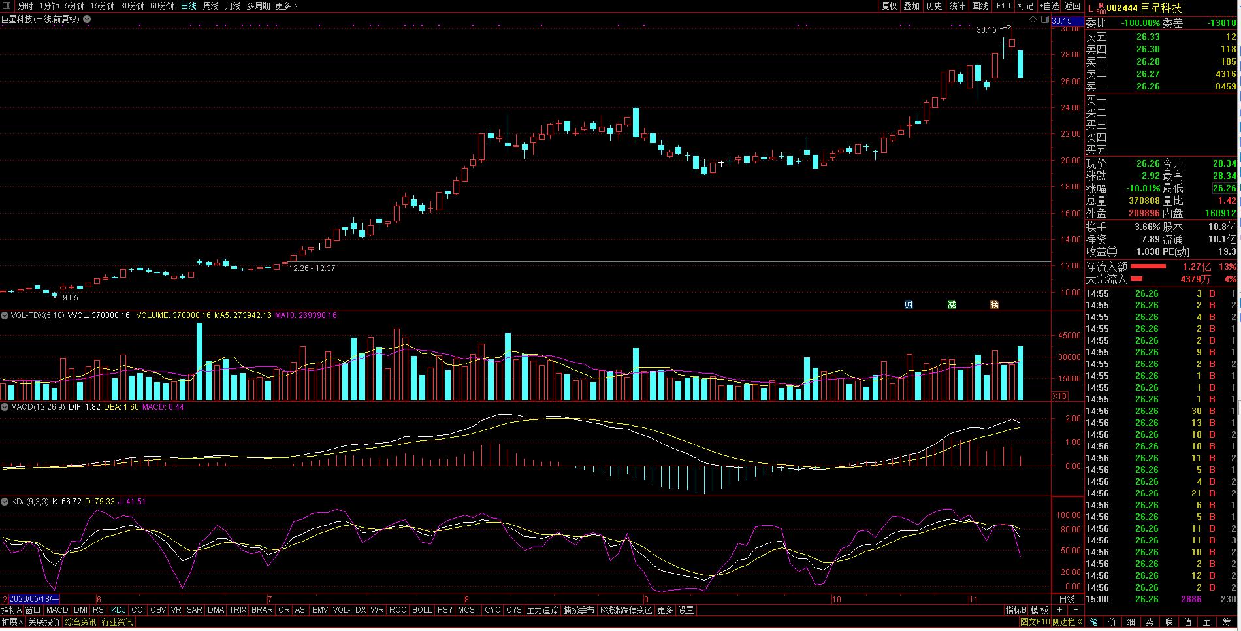Switch to 分时 intraday view
The height and width of the screenshot is (631, 1241).
(x=25, y=6)
